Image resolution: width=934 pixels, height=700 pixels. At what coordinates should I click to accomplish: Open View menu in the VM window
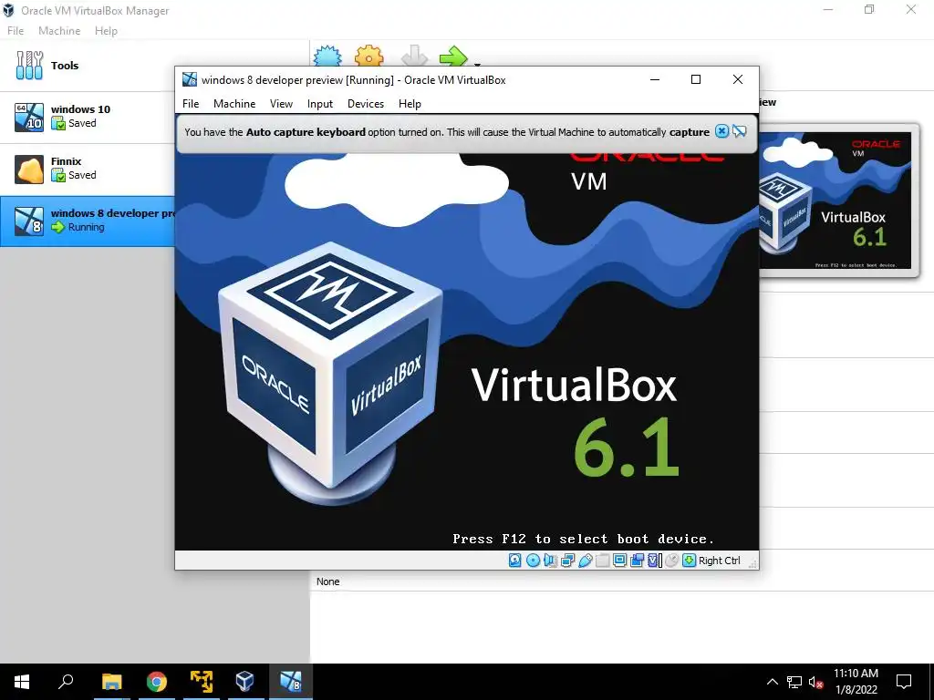281,104
